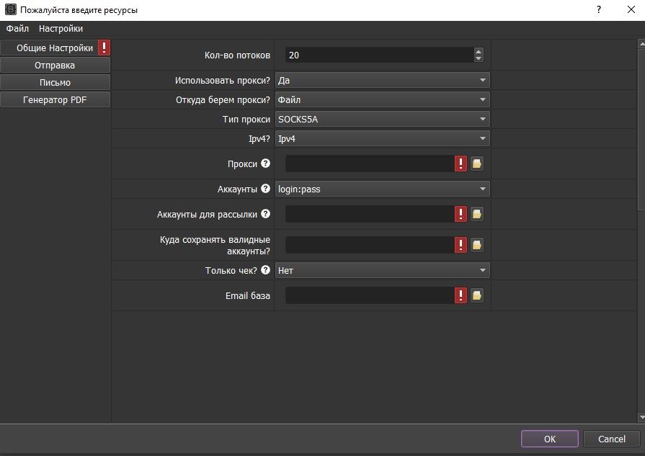Click the warning icon in Email база field
Image resolution: width=645 pixels, height=456 pixels.
pos(460,295)
